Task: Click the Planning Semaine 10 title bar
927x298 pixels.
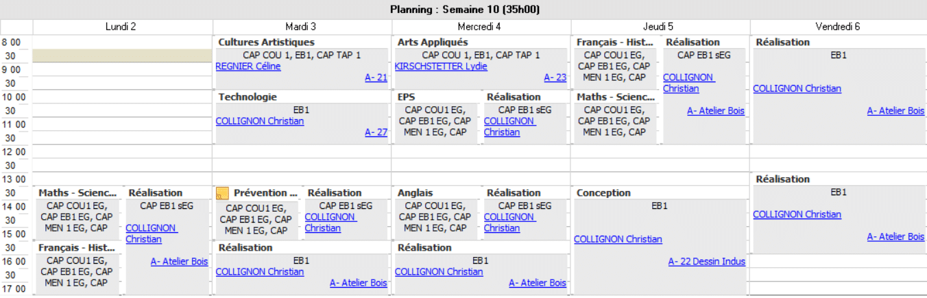Action: (x=463, y=9)
